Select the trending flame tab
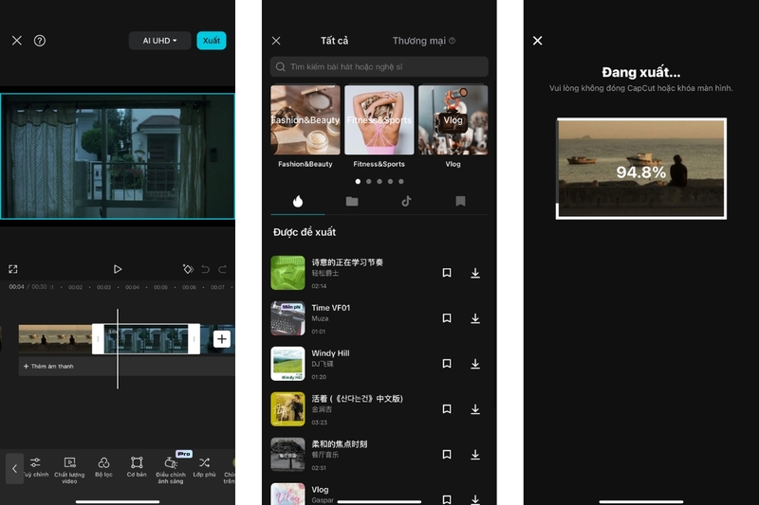Image resolution: width=759 pixels, height=505 pixels. (298, 201)
